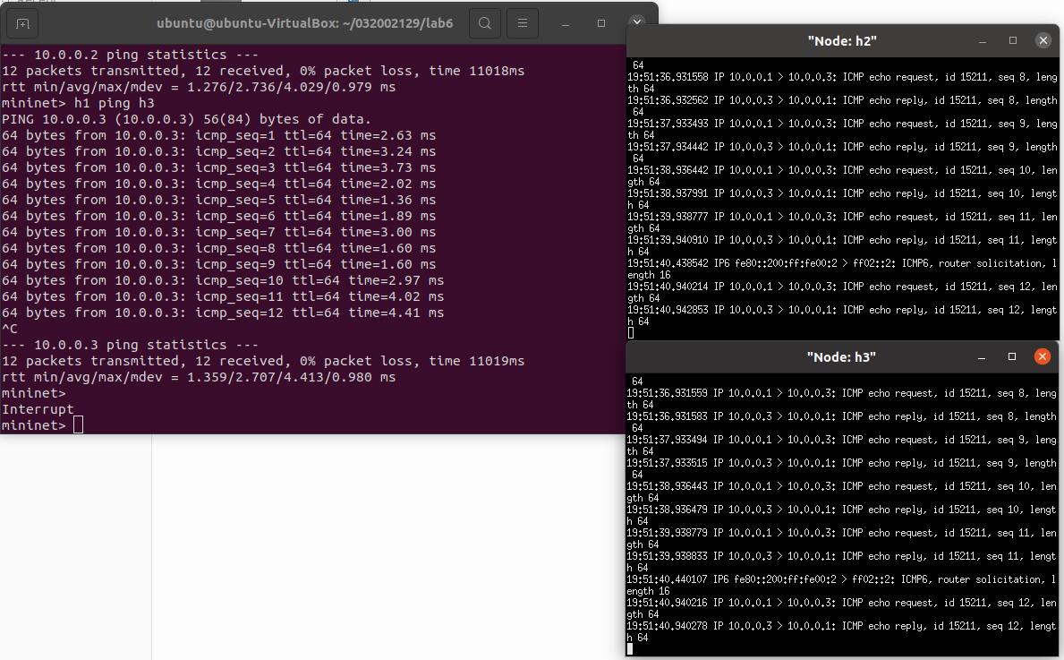The height and width of the screenshot is (660, 1064).
Task: Click the icmp_seq=10 time=2.97 ms line
Action: pyautogui.click(x=223, y=279)
